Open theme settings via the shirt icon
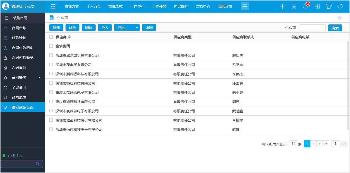The width and height of the screenshot is (350, 173). pyautogui.click(x=329, y=6)
